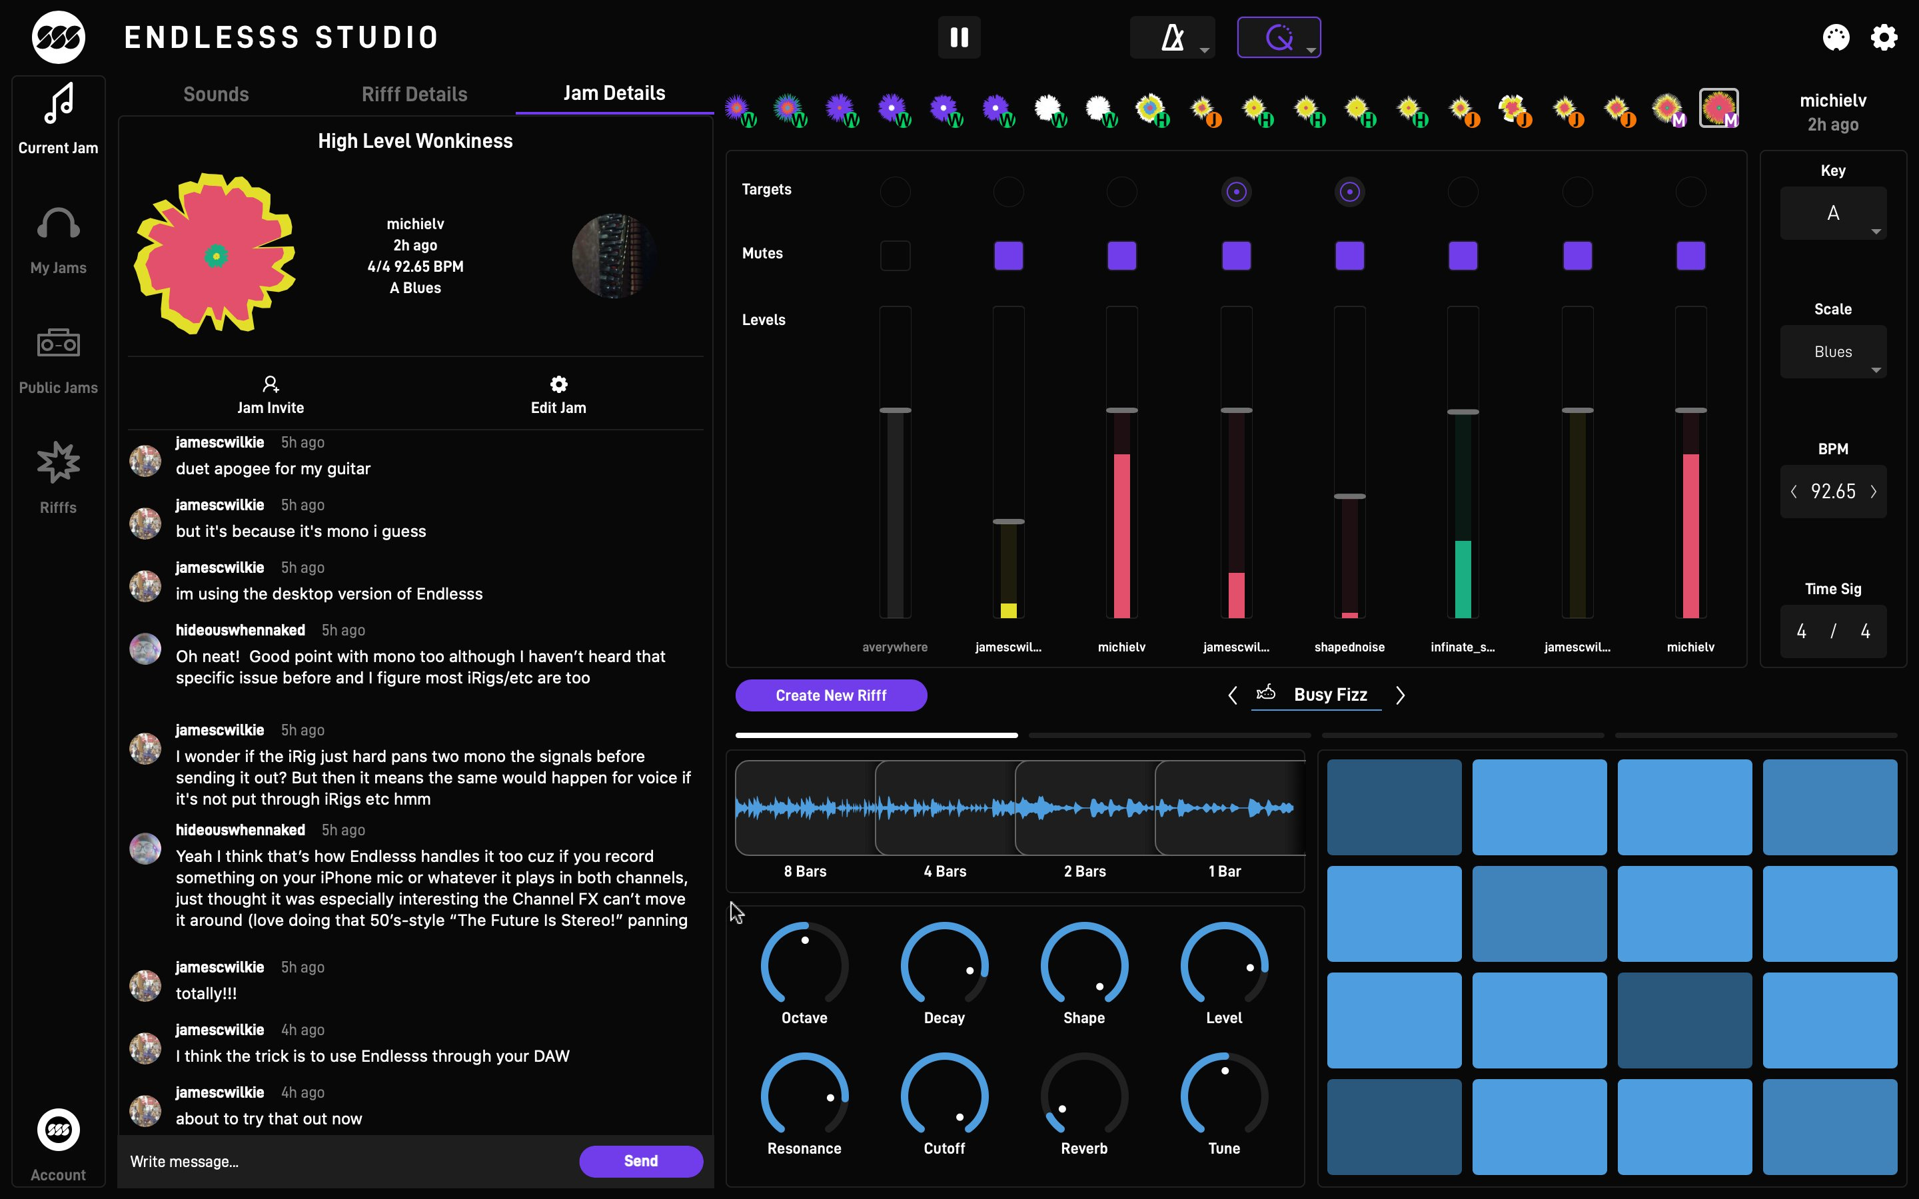The width and height of the screenshot is (1919, 1199).
Task: Open the Key dropdown showing A
Action: click(x=1833, y=213)
